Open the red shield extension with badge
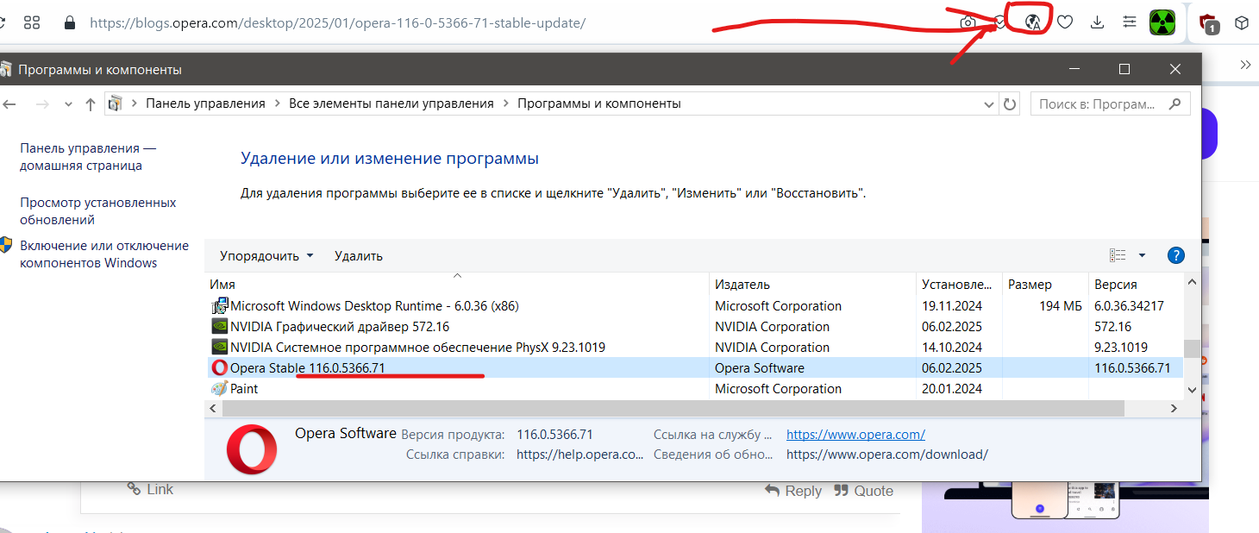The image size is (1259, 533). [1209, 23]
